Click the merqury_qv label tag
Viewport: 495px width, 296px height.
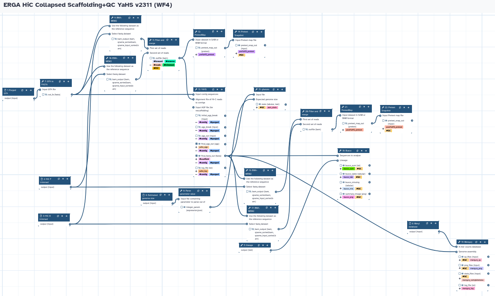tap(476, 260)
